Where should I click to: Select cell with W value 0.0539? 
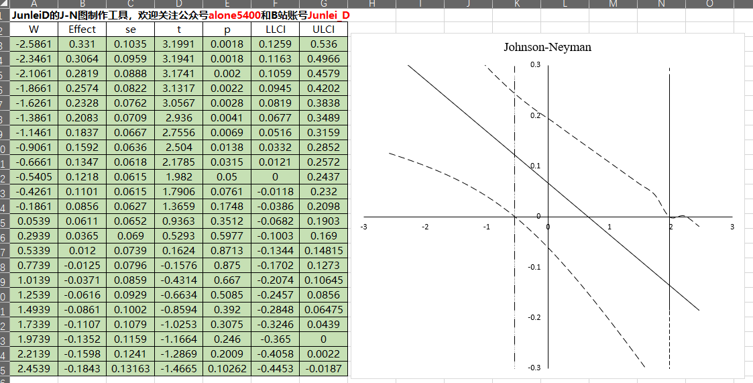(34, 221)
